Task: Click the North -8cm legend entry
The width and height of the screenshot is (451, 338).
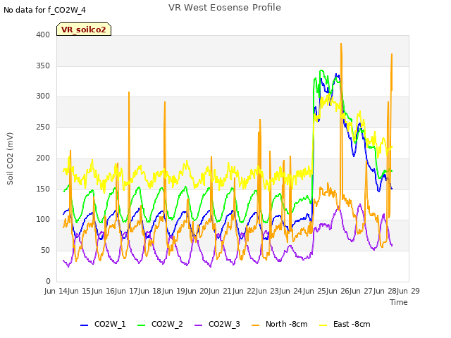Action: 280,324
